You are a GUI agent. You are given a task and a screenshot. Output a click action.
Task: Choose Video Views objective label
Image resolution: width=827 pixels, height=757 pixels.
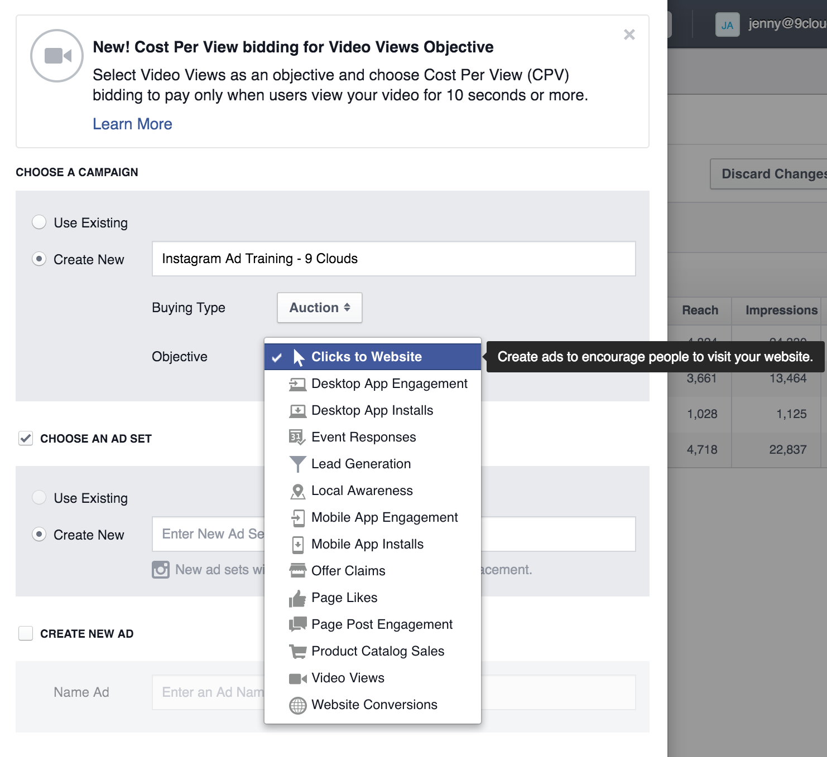[x=348, y=678]
